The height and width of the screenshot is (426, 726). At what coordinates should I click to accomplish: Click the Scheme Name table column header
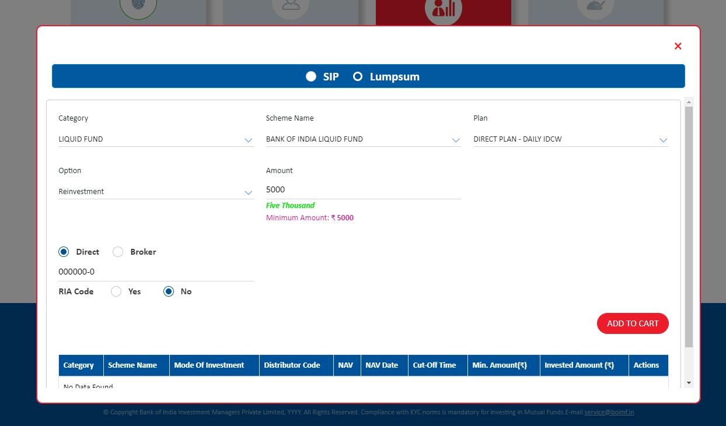coord(137,365)
